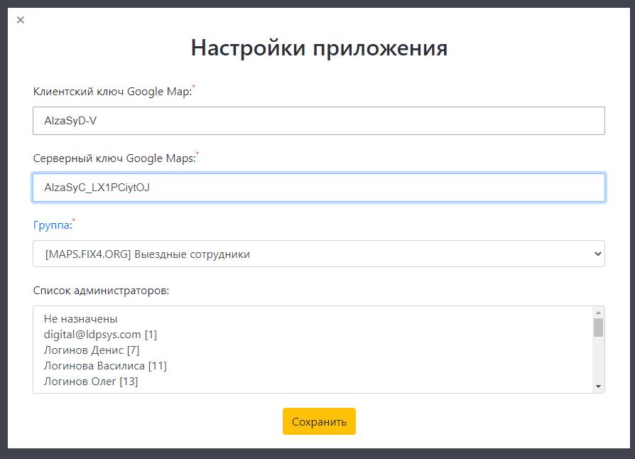
Task: Pick Логинова Василиса [11] from the list
Action: (x=105, y=365)
